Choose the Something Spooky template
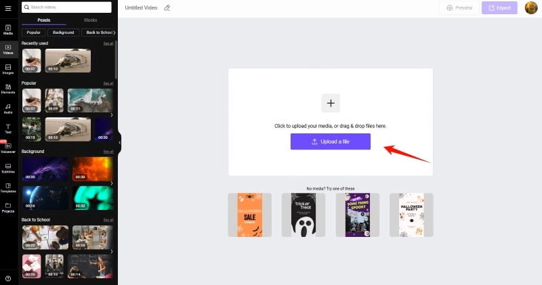Viewport: 542px width, 285px height. (358, 215)
